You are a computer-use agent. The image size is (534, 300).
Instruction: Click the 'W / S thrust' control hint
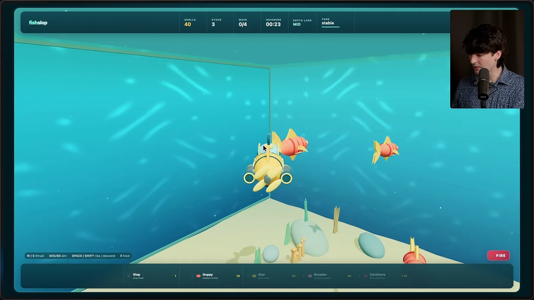[x=35, y=256]
